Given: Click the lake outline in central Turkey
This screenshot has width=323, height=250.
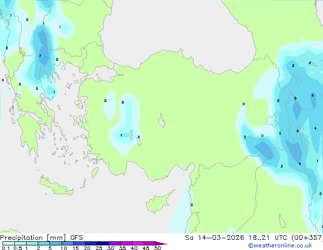Looking at the screenshot, I should click(162, 120).
